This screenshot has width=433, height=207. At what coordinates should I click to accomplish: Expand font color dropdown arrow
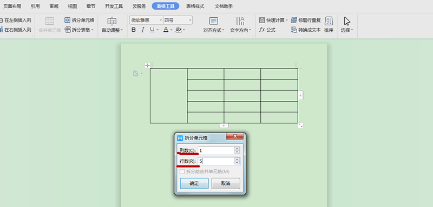click(x=171, y=30)
